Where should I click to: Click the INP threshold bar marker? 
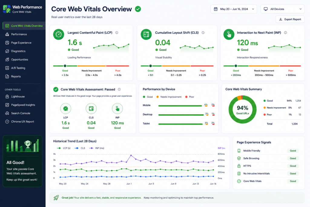[x=236, y=66]
